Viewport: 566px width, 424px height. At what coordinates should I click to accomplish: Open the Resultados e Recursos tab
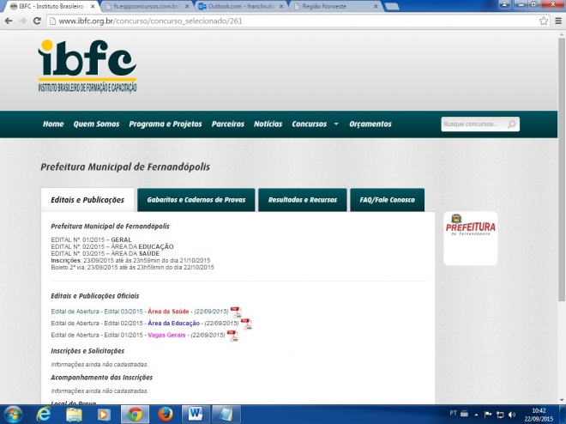(302, 200)
